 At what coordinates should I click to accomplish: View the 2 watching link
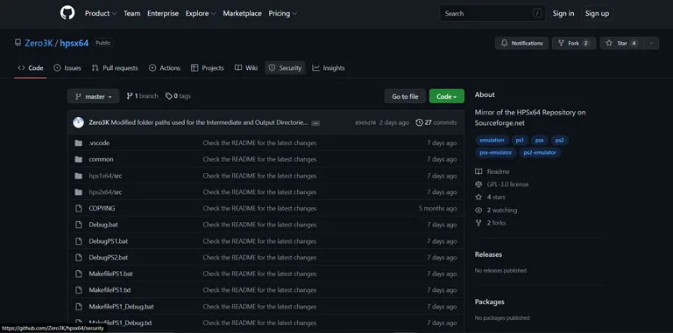point(496,210)
